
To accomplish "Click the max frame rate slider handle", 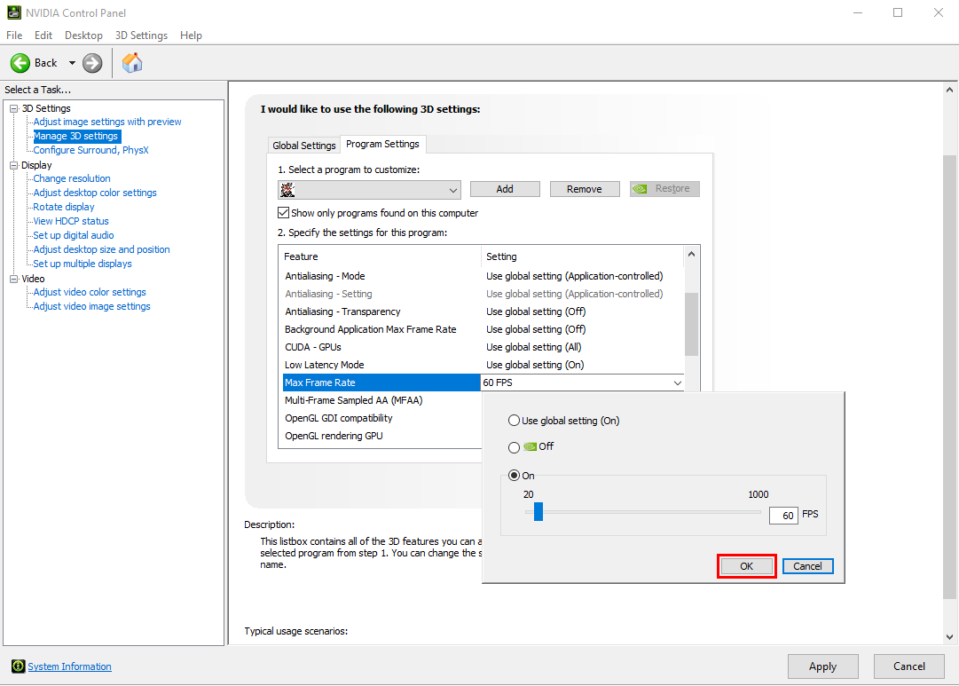I will point(538,511).
